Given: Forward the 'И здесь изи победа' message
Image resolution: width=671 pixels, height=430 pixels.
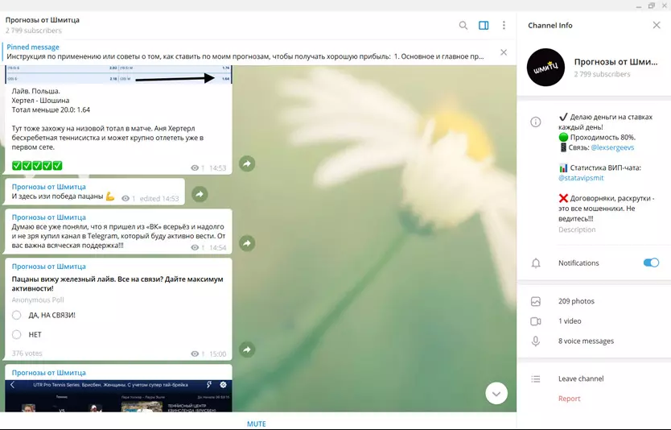Looking at the screenshot, I should (200, 194).
